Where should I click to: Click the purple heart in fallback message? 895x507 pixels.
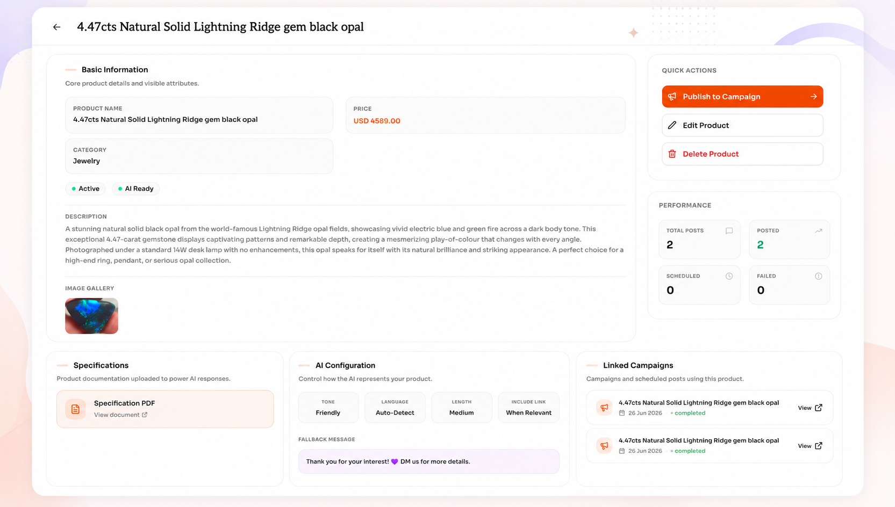point(395,462)
